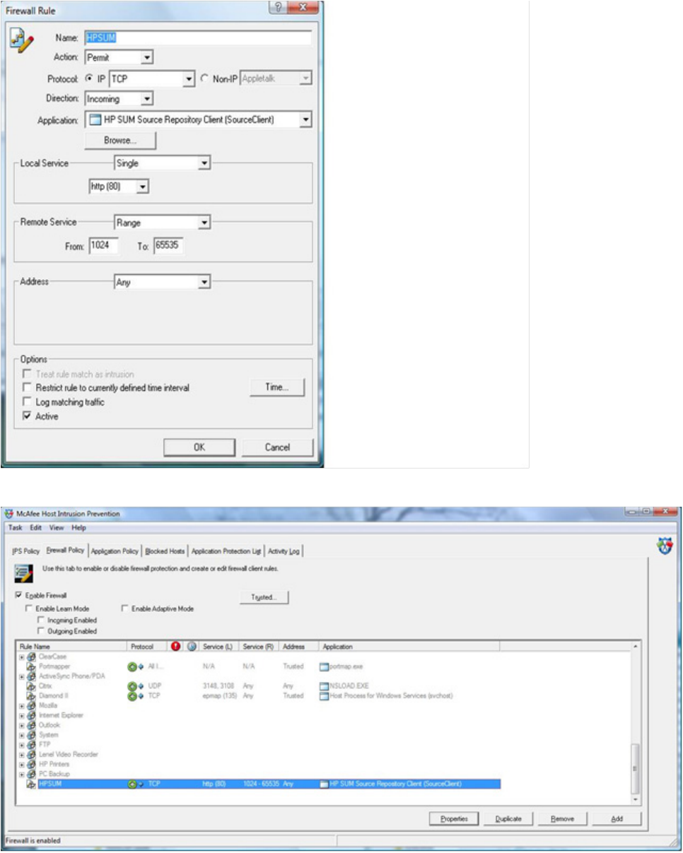Open the Action dropdown showing Permit
This screenshot has width=683, height=853.
tap(119, 58)
